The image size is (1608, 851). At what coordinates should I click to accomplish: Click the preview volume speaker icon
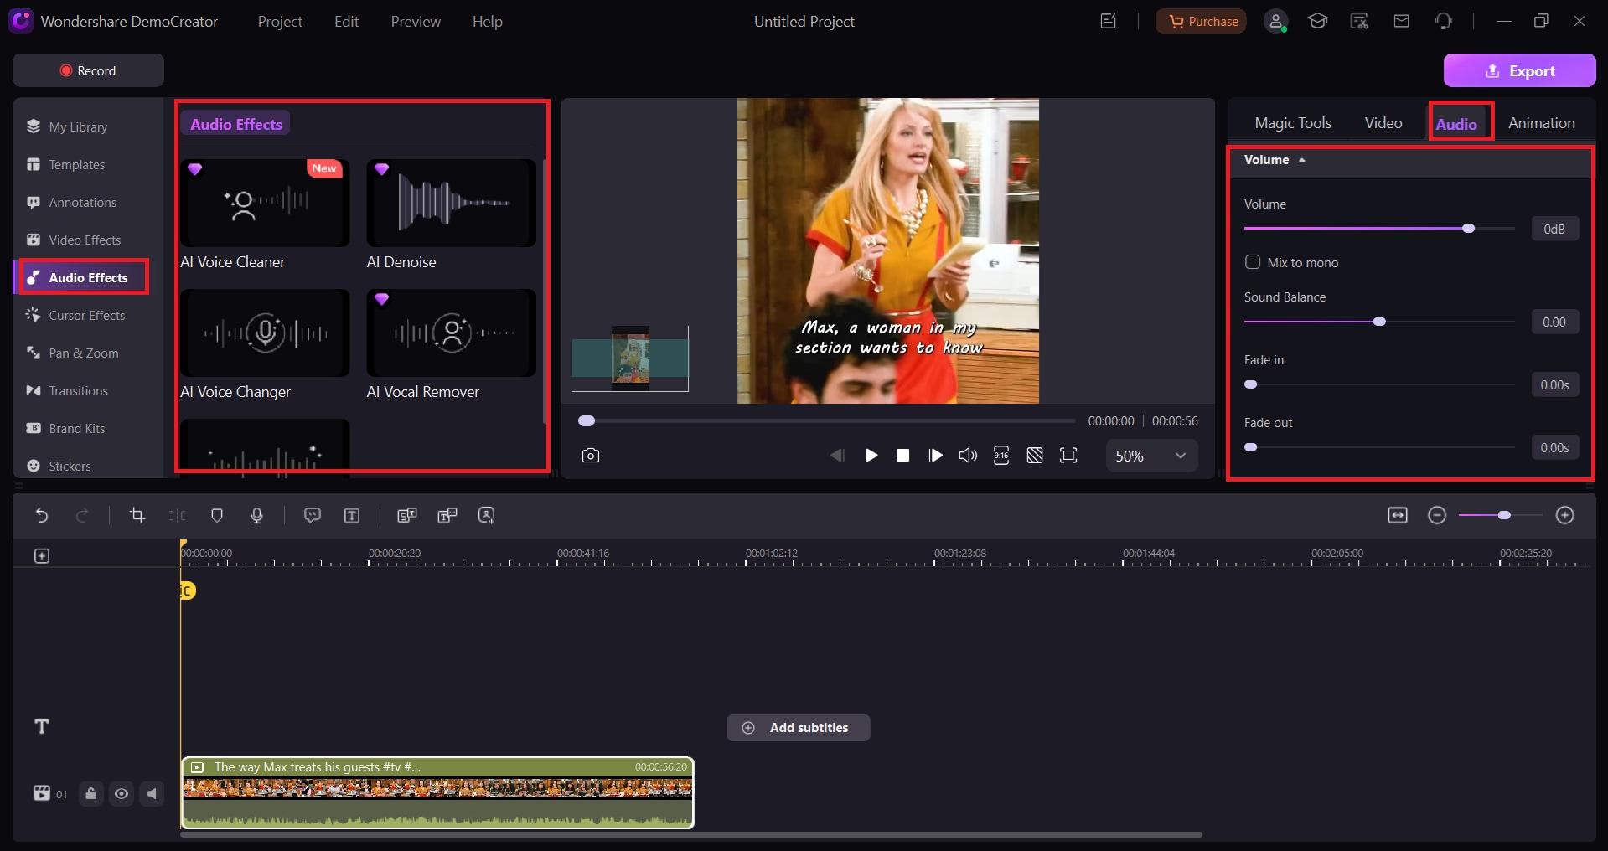tap(968, 456)
